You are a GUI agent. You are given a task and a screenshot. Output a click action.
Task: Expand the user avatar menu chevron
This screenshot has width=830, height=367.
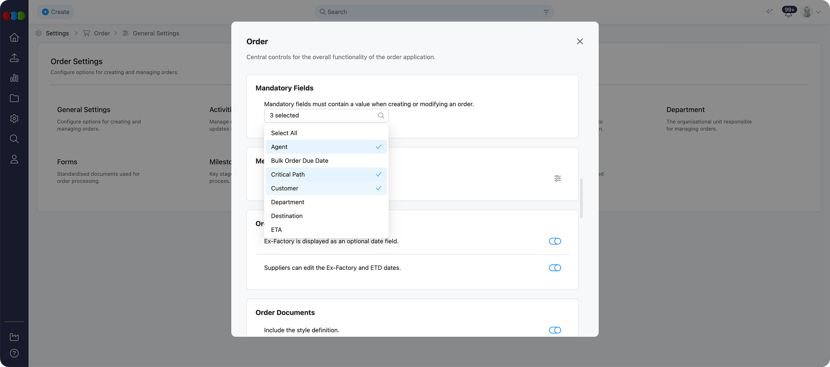tap(818, 12)
